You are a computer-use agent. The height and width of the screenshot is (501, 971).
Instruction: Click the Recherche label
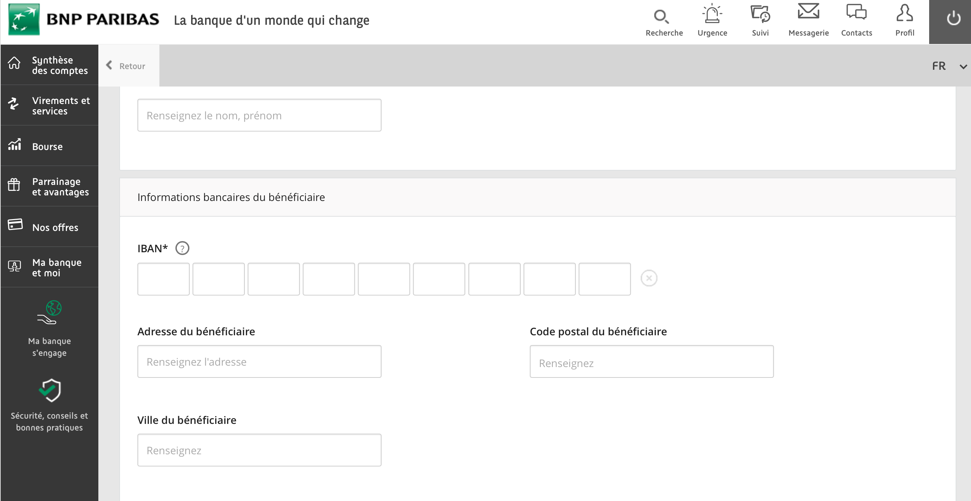664,33
